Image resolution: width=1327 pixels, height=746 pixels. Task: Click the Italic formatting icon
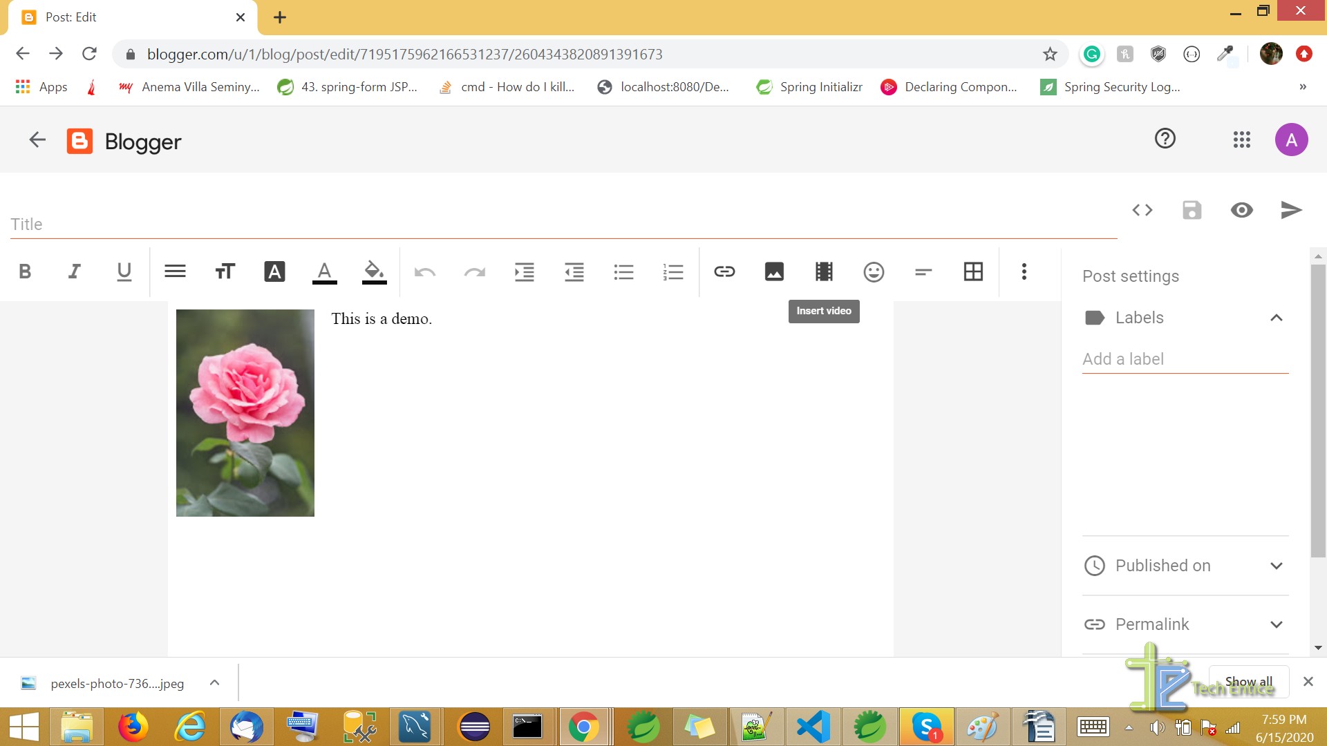click(75, 271)
